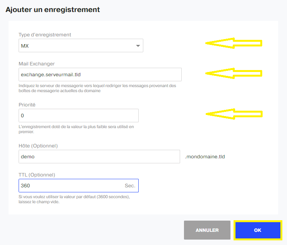This screenshot has height=245, width=287.
Task: Click the TTL default value help text
Action: pos(74,199)
